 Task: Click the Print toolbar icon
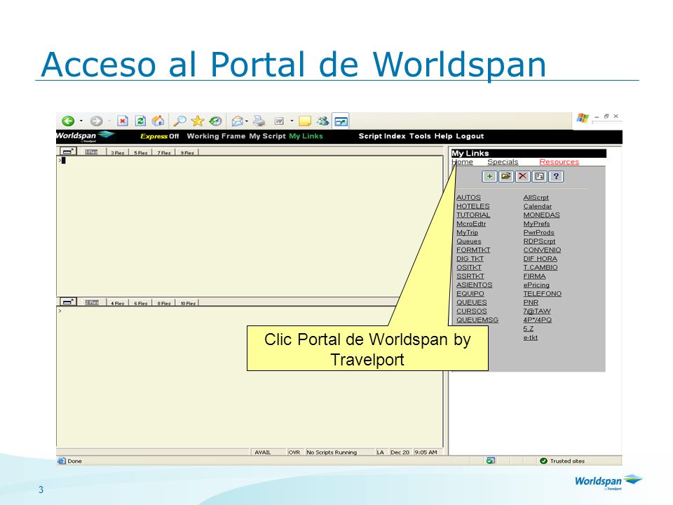tap(259, 121)
